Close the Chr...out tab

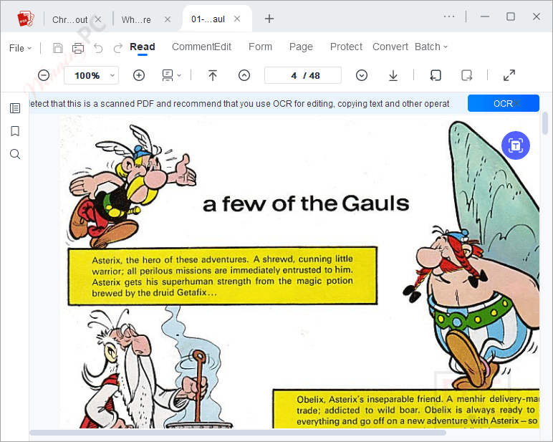coord(98,19)
